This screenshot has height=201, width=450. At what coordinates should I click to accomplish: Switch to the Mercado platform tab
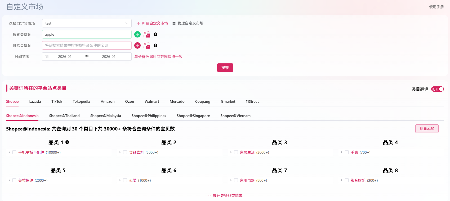pos(177,101)
